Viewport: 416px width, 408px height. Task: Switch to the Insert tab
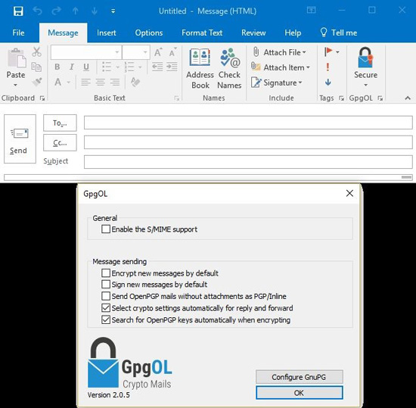click(x=107, y=33)
